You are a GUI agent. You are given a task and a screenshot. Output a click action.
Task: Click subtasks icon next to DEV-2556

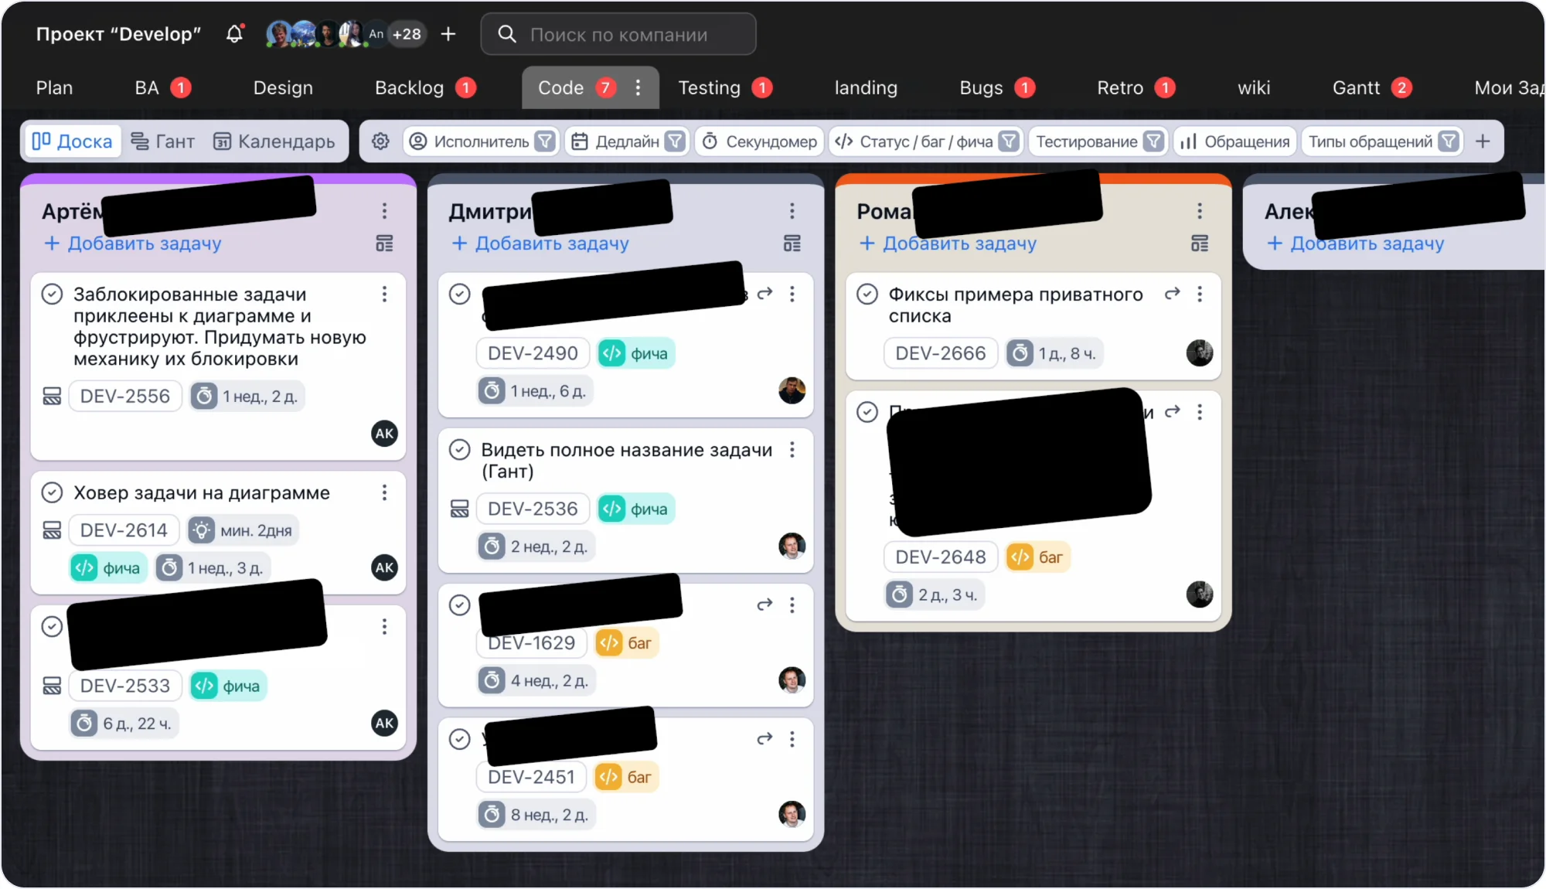52,397
